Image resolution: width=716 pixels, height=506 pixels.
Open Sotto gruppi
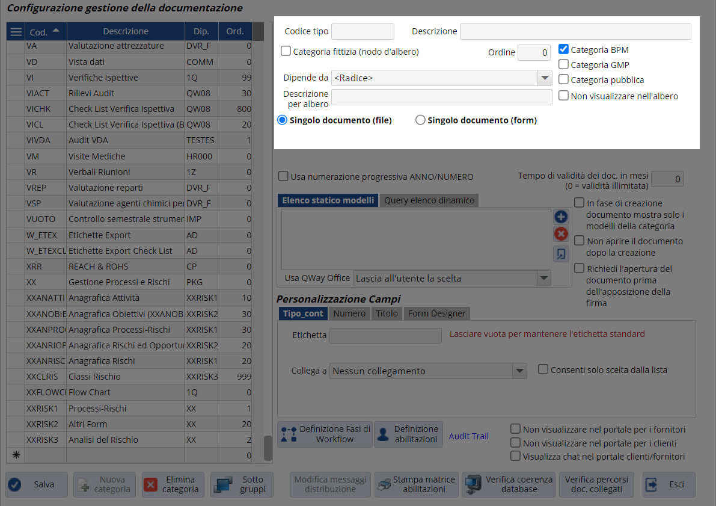coord(242,484)
